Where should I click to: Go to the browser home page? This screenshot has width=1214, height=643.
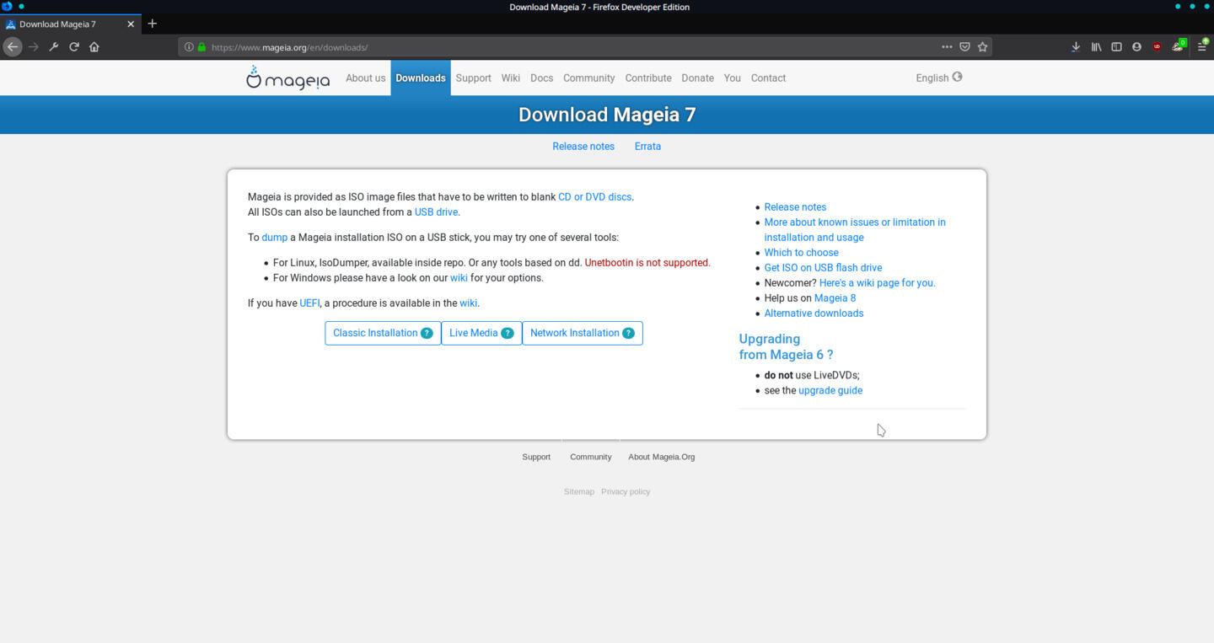94,47
